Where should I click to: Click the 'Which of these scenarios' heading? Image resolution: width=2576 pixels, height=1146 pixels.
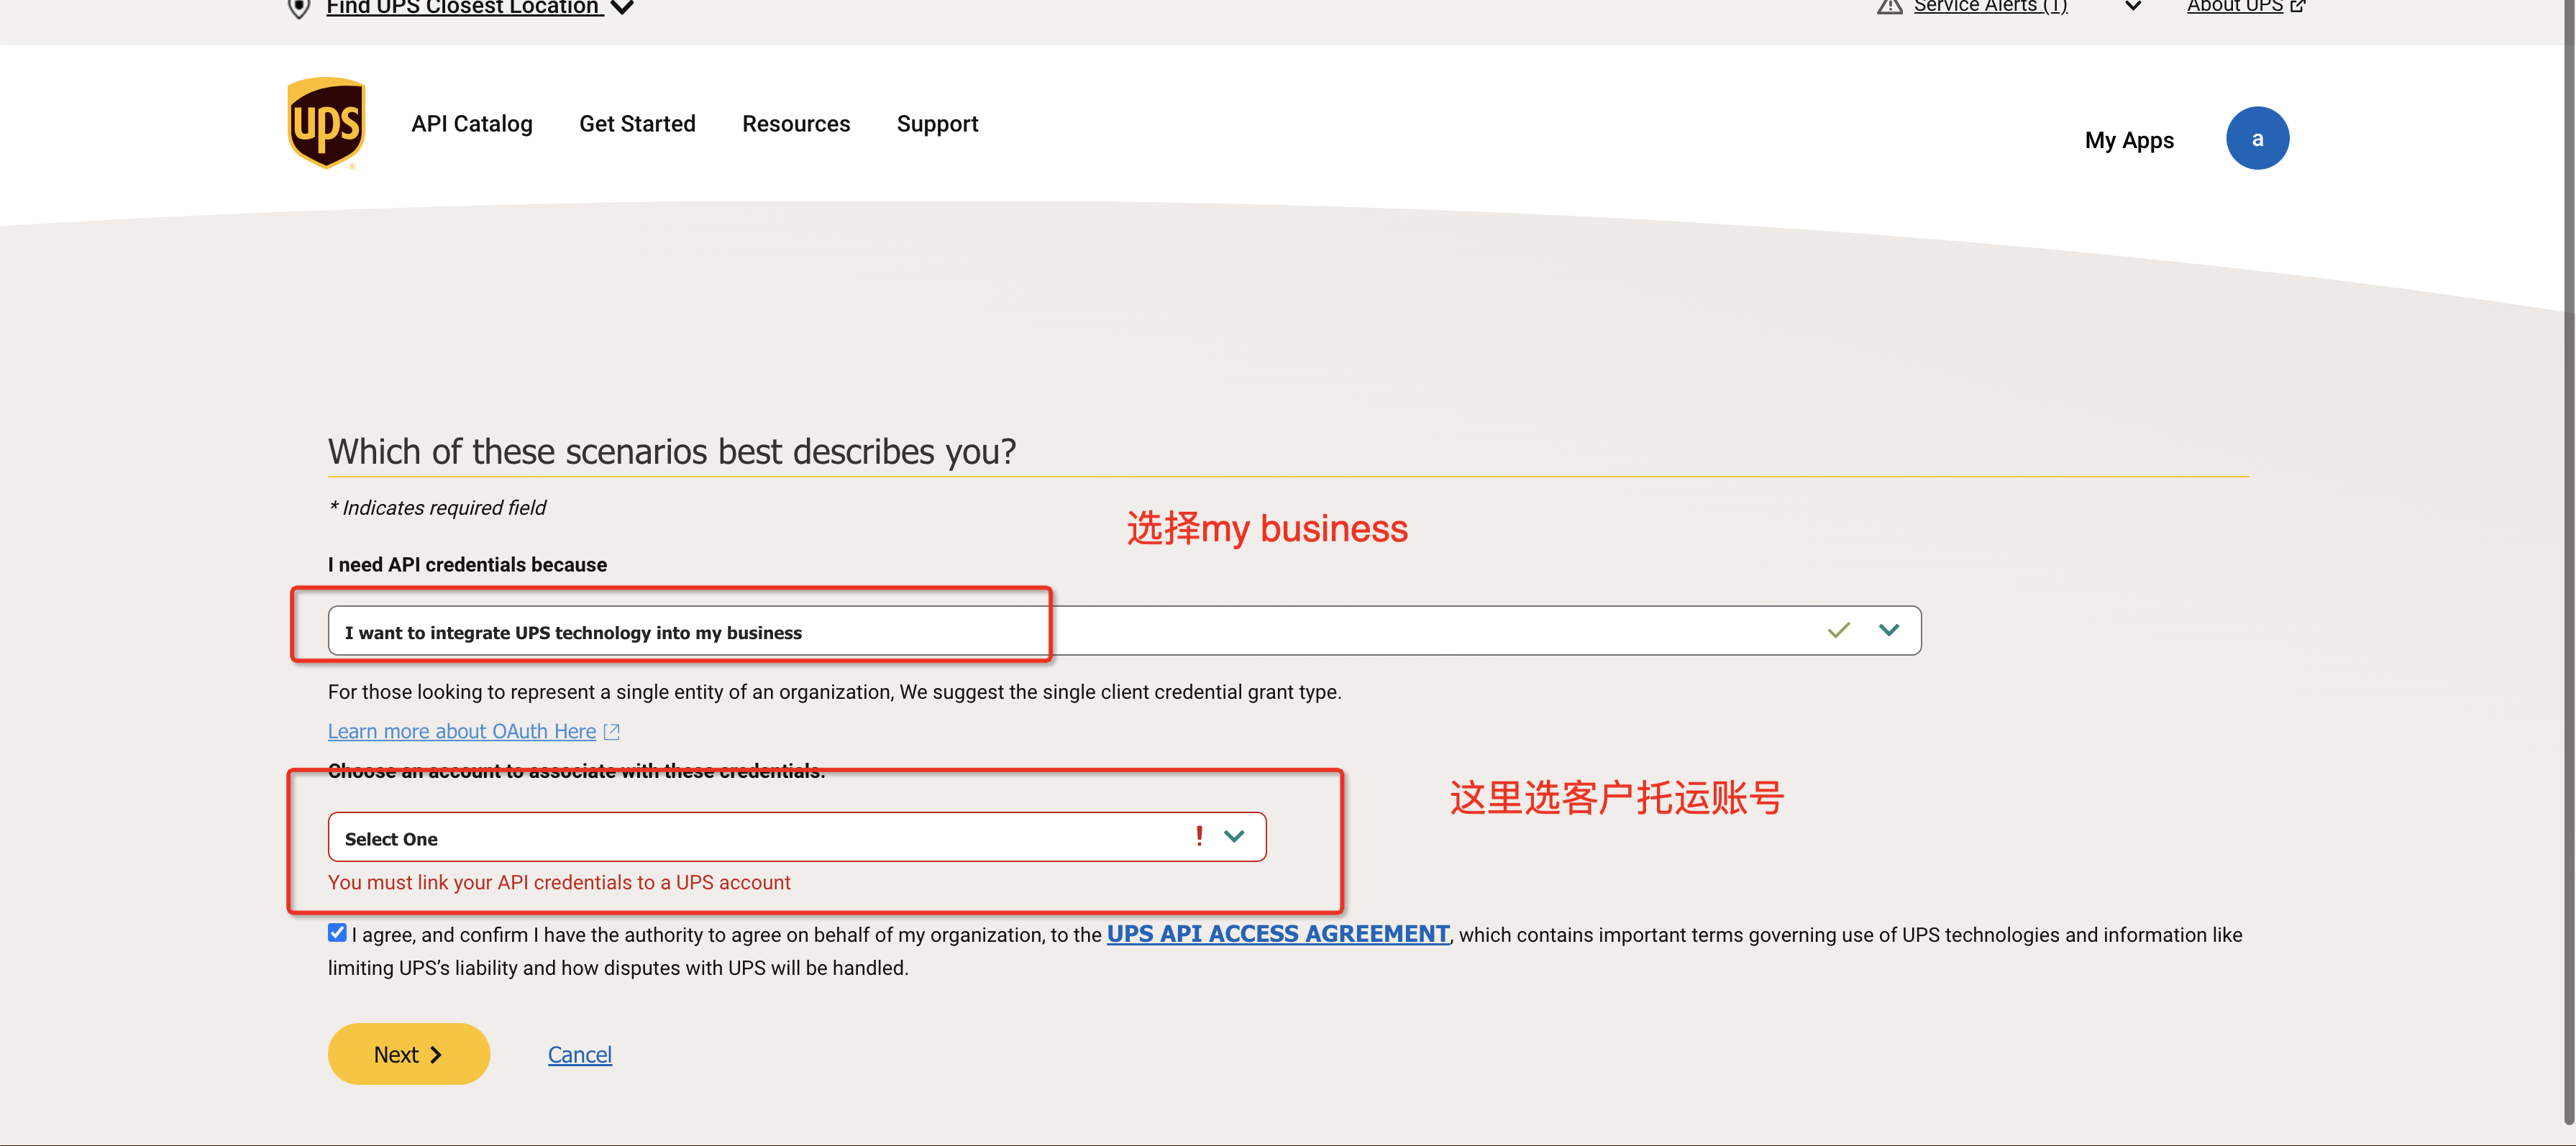672,452
